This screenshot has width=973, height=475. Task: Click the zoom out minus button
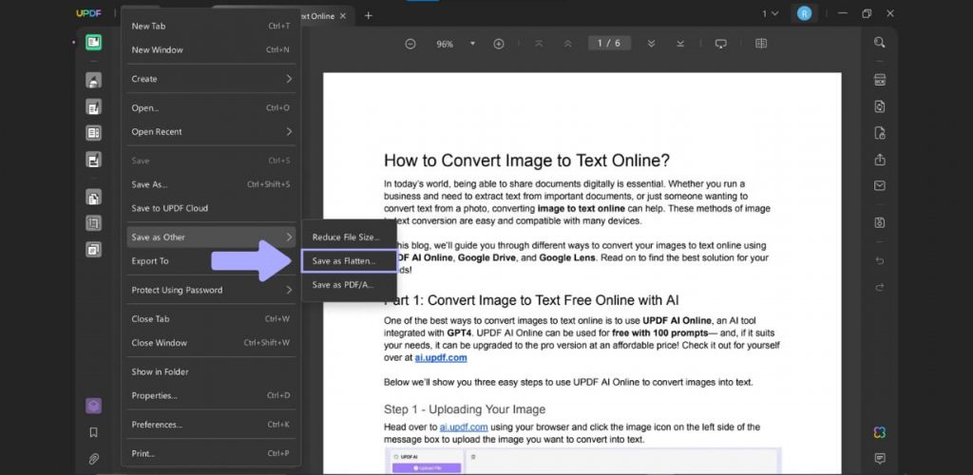tap(410, 44)
